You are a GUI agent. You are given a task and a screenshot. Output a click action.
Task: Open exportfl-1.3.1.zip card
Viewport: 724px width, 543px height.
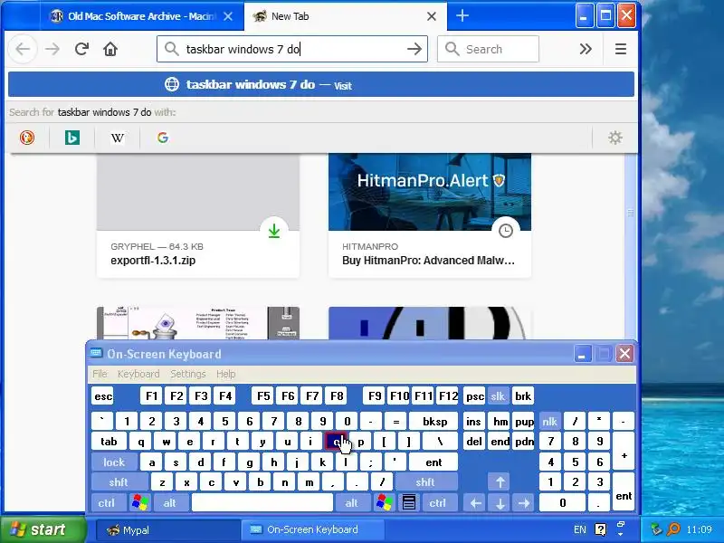[198, 215]
